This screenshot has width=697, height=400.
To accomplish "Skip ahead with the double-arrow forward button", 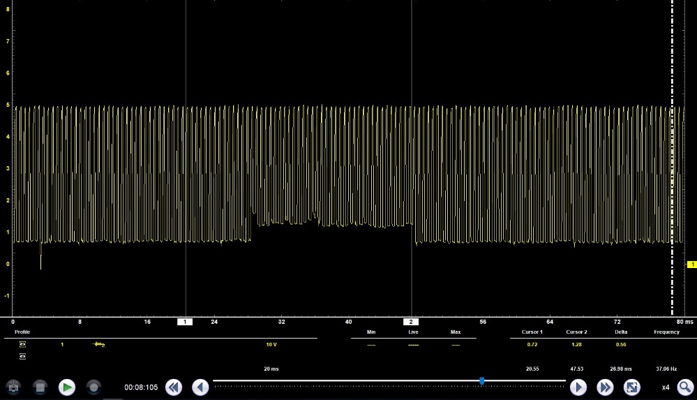I will pos(605,387).
